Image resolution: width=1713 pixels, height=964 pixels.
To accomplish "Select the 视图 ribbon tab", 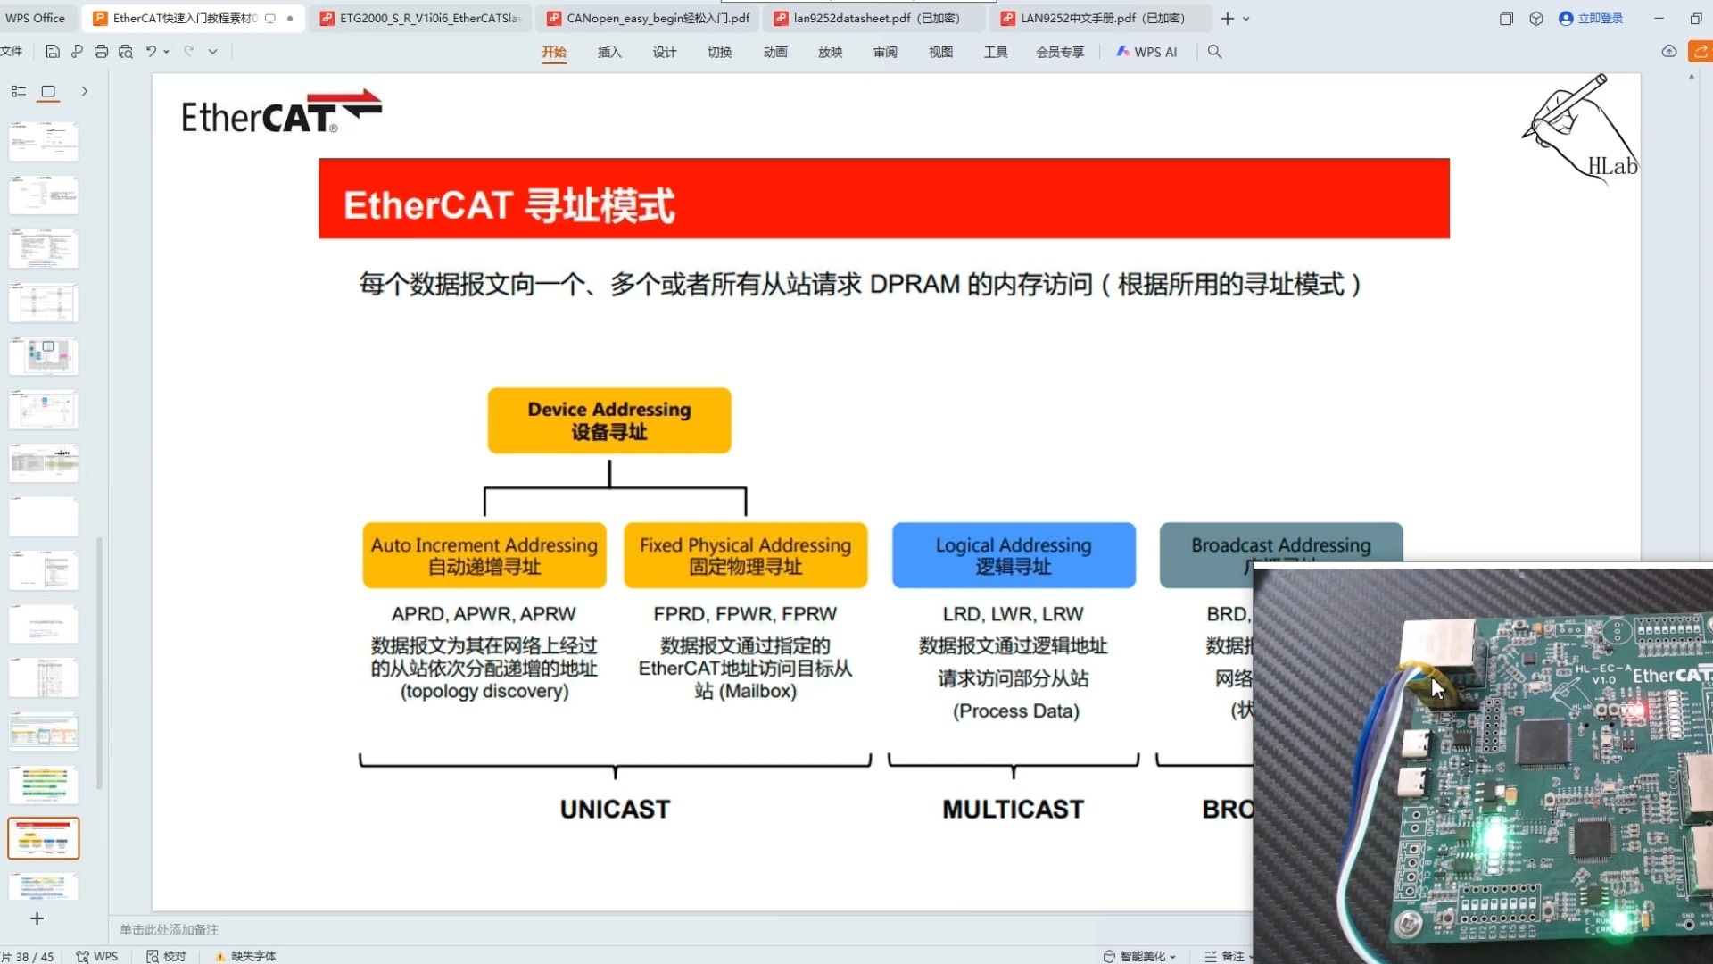I will tap(941, 52).
